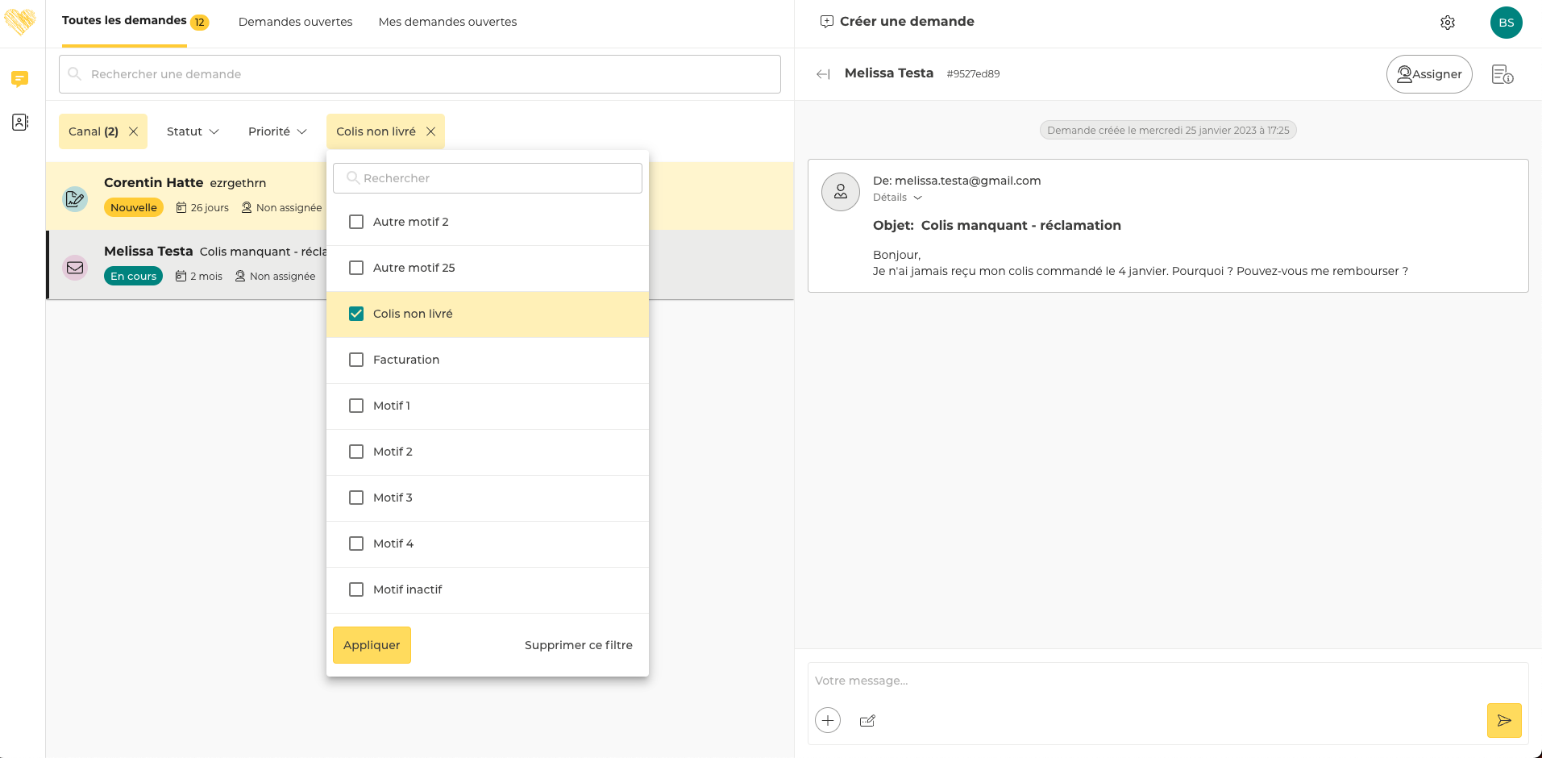Tick the Motif inactif checkbox

coord(356,589)
